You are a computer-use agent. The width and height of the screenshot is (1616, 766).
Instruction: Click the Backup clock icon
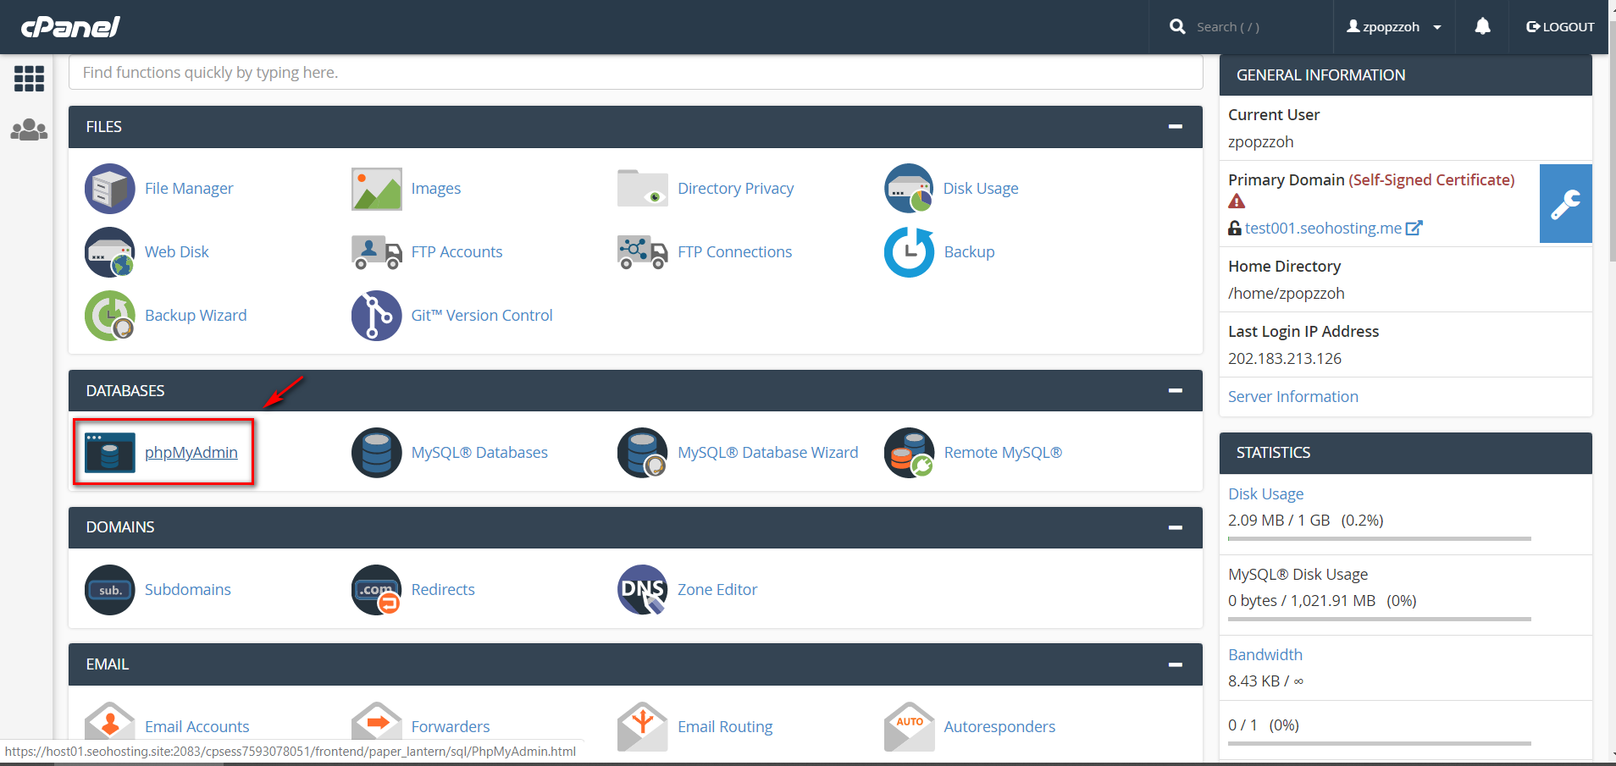(909, 252)
